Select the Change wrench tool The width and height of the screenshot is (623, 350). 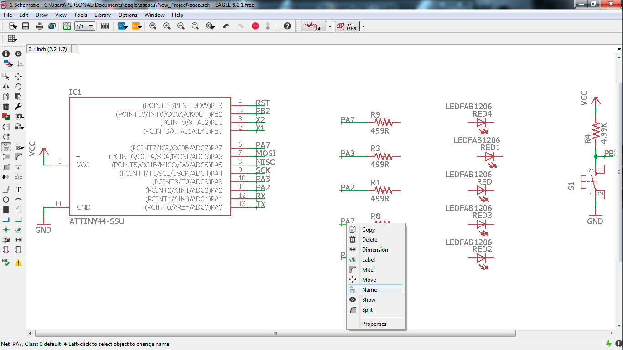click(18, 107)
